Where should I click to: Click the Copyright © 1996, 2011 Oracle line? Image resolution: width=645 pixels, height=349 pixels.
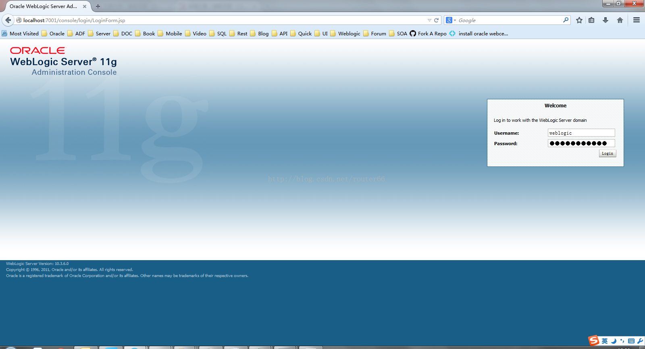point(69,270)
